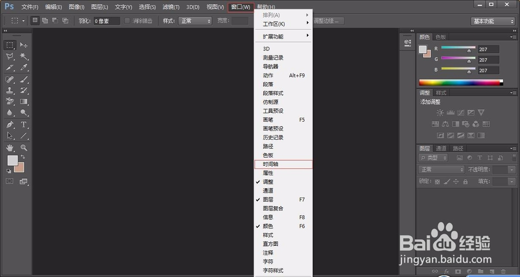Select the Pen tool

pos(10,125)
